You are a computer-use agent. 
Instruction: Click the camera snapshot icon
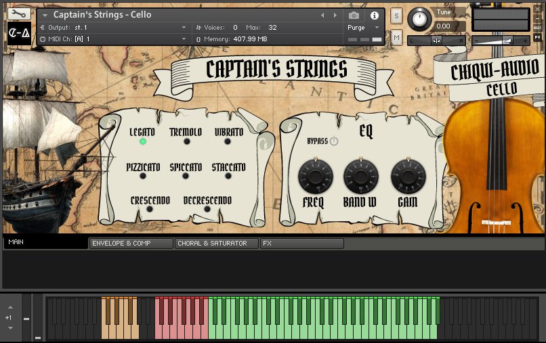[354, 15]
